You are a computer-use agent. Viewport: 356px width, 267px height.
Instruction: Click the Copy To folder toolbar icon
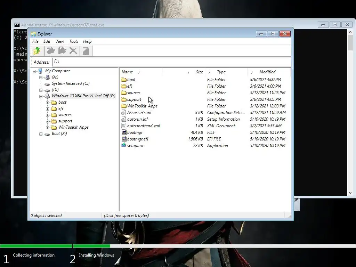51,51
